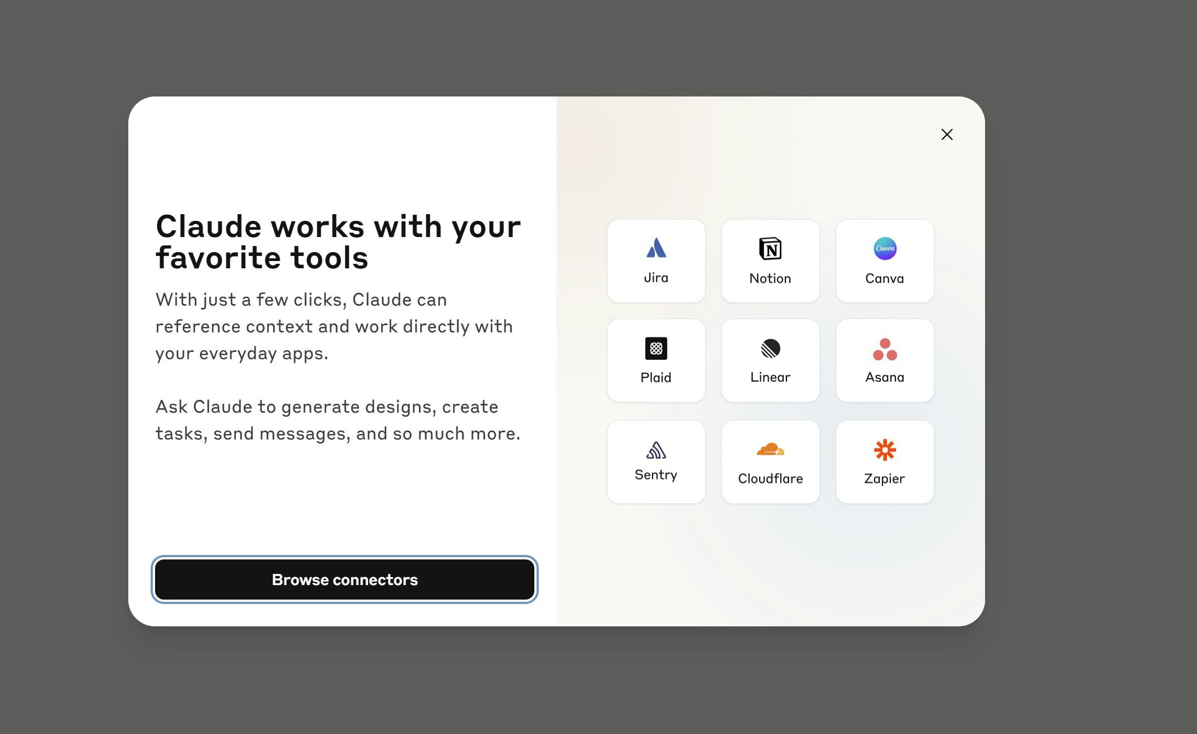This screenshot has width=1197, height=734.
Task: Click the Sentry logo icon
Action: tap(656, 450)
